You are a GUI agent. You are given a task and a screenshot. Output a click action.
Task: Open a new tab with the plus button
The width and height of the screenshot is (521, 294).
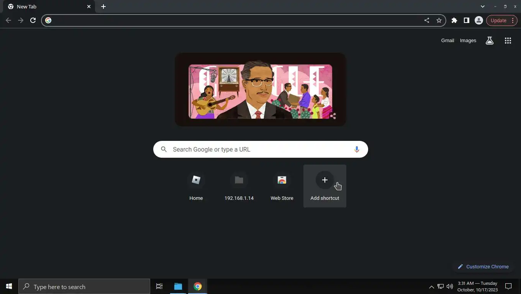(x=103, y=7)
